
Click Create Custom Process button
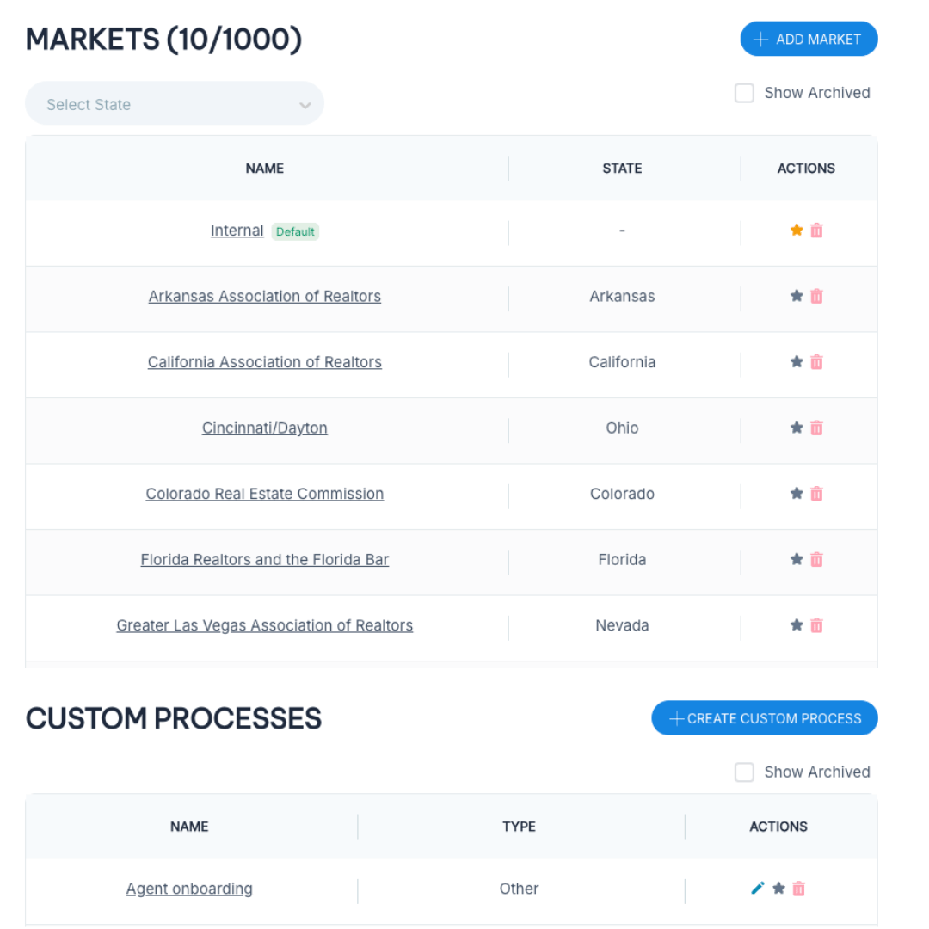[765, 719]
